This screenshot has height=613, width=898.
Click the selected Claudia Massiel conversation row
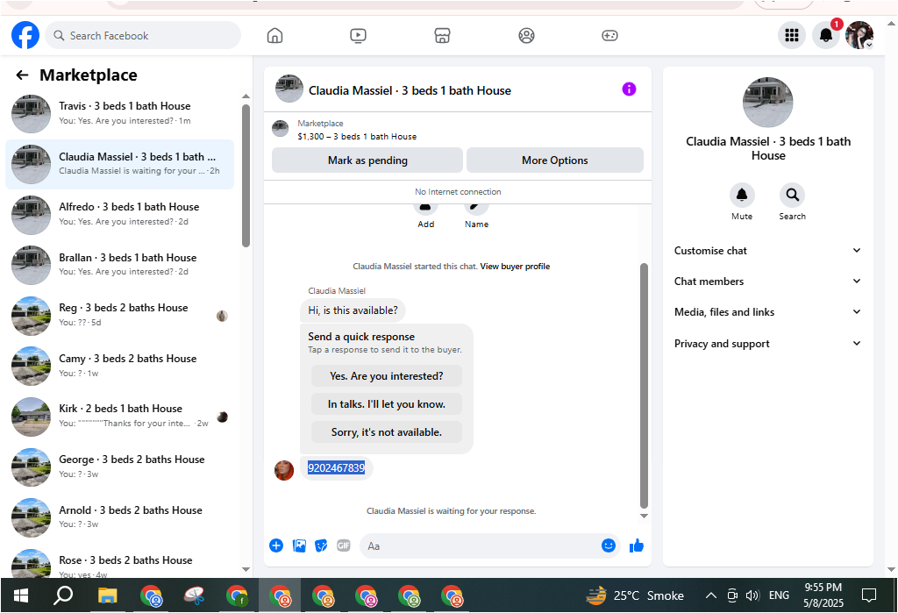coord(119,164)
